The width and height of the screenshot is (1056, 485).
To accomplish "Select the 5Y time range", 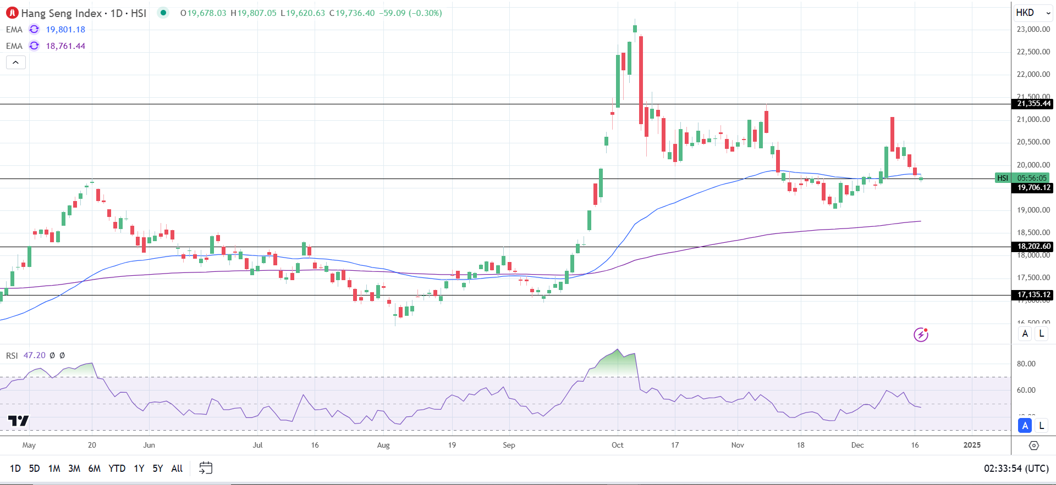I will 158,469.
